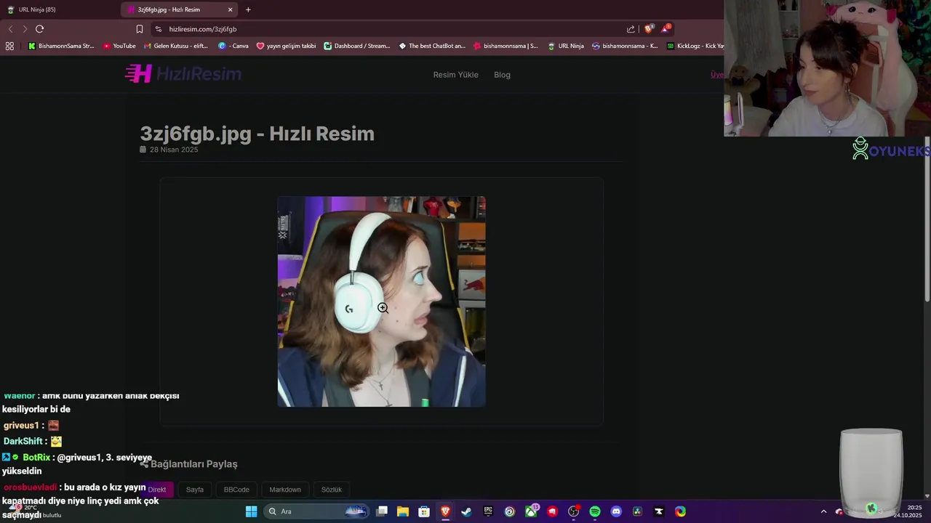Bookmark this page with the bookmark icon
931x523 pixels.
[140, 29]
